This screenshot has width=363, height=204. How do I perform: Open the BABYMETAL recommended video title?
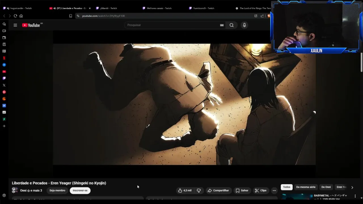point(330,197)
